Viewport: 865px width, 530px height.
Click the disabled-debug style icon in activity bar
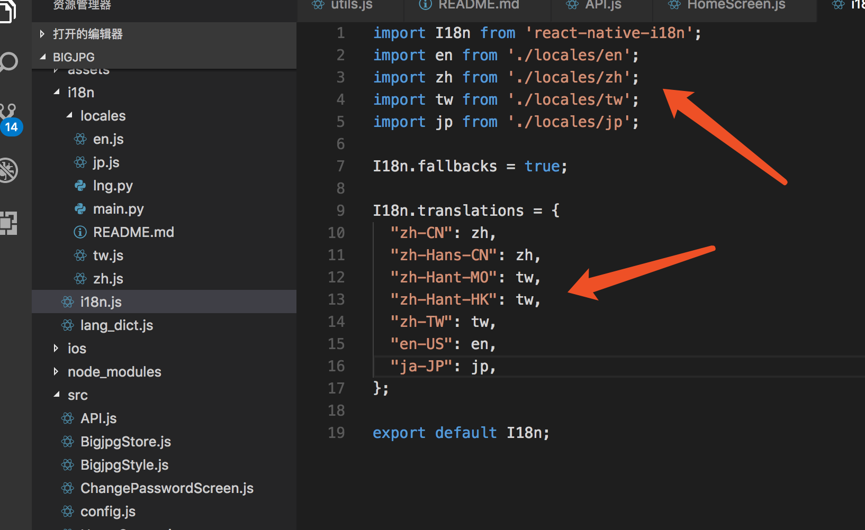[10, 170]
